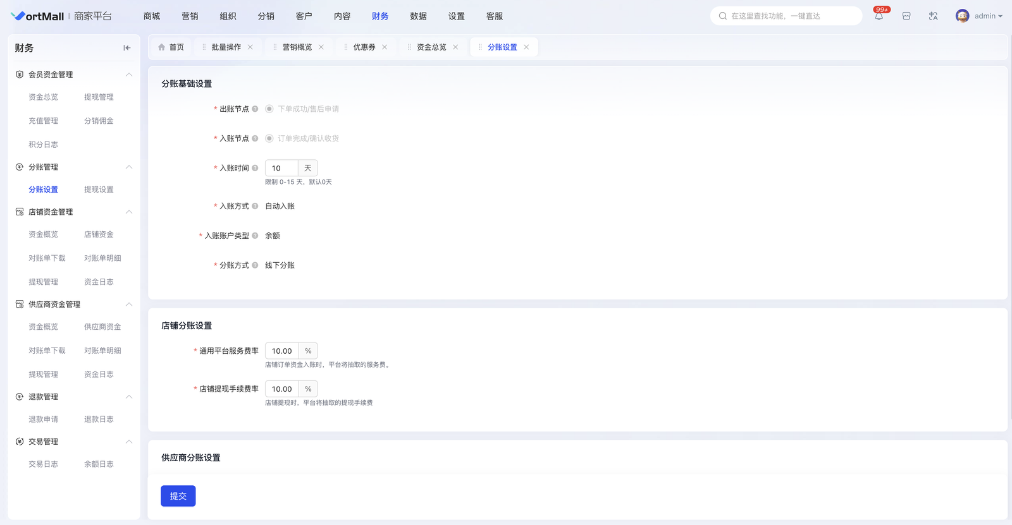1012x525 pixels.
Task: Collapse the 财务 sidebar panel
Action: pos(127,48)
